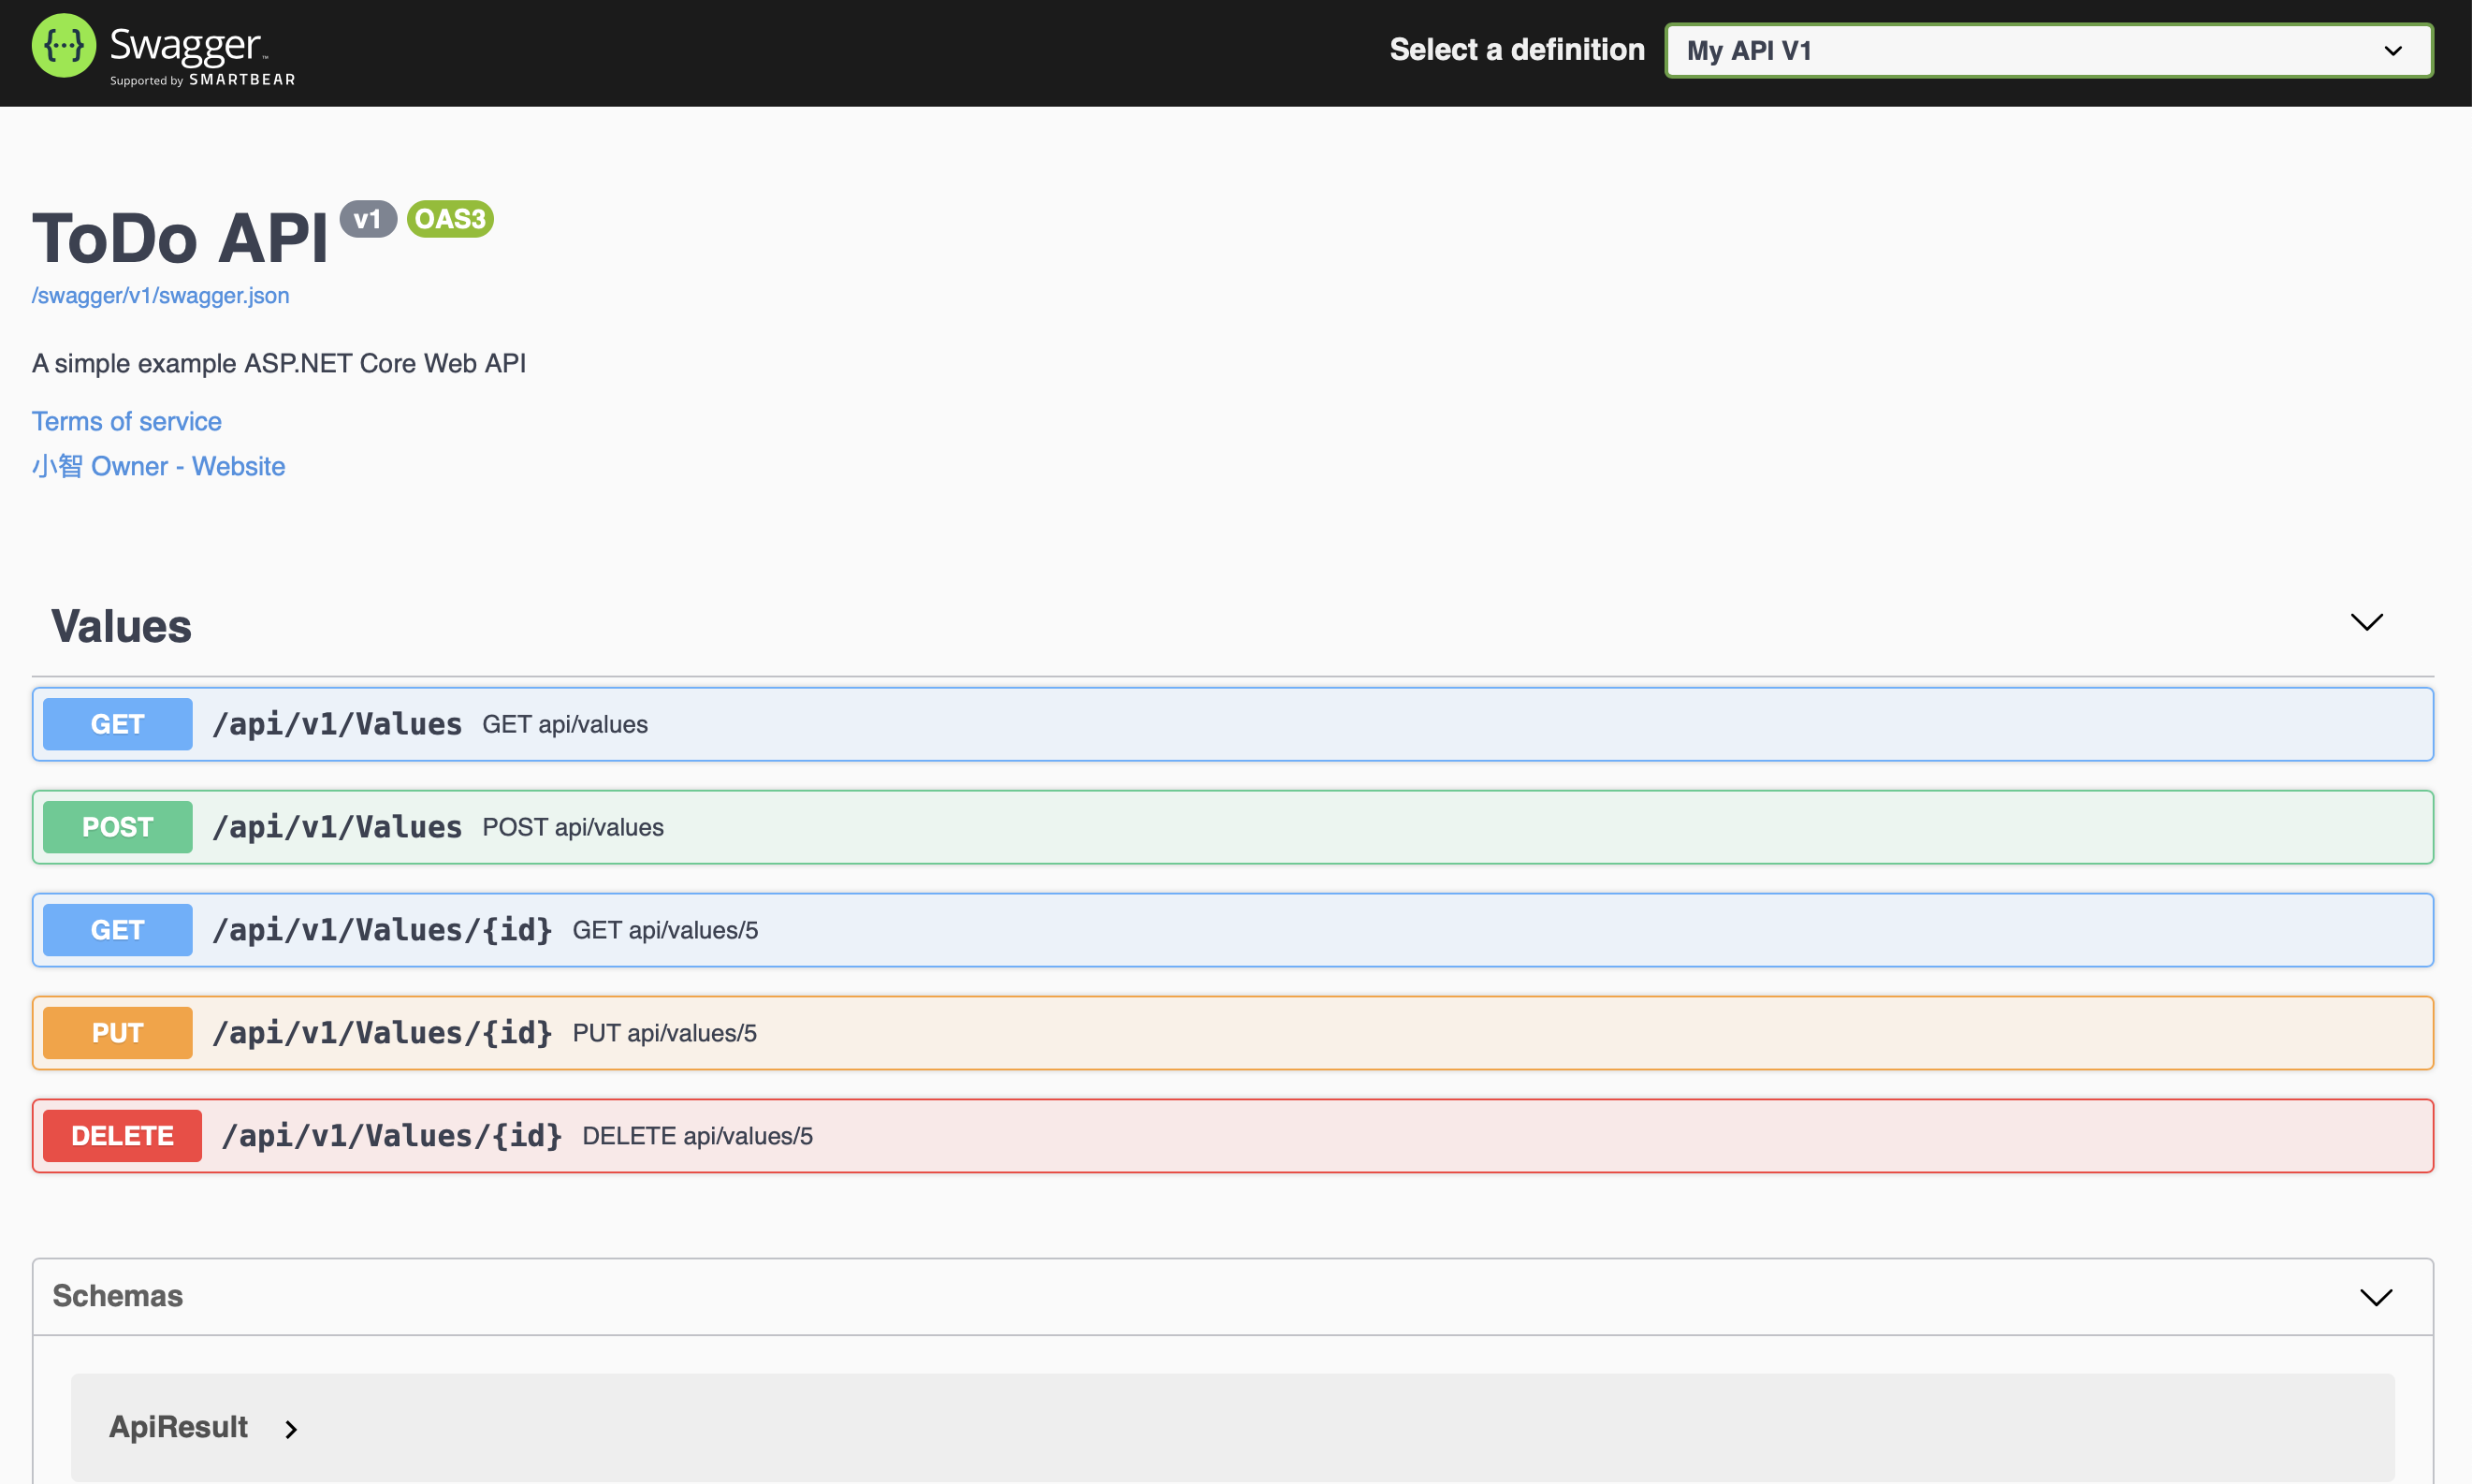The image size is (2472, 1484).
Task: Expand the PUT api/values/5 operation row
Action: click(x=1400, y=1034)
